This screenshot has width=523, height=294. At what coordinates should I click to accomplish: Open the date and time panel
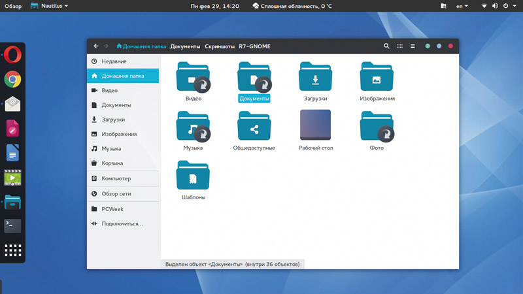[215, 6]
